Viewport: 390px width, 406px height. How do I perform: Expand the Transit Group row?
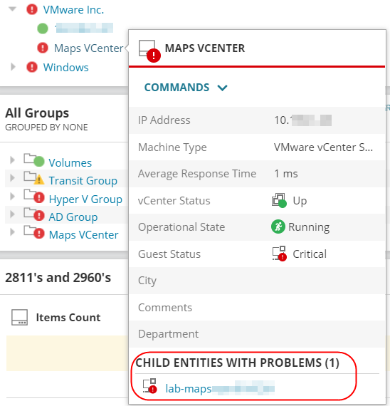pyautogui.click(x=12, y=178)
